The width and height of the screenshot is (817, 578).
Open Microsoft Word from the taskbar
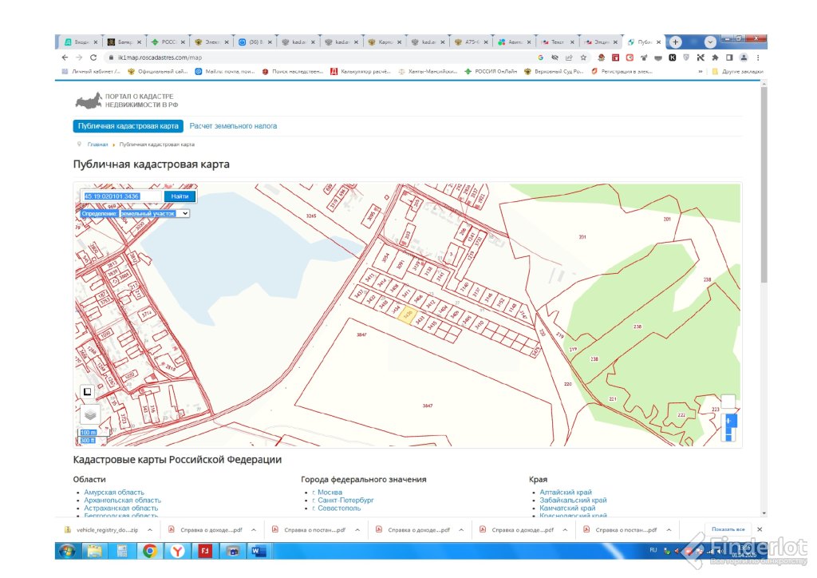point(259,550)
